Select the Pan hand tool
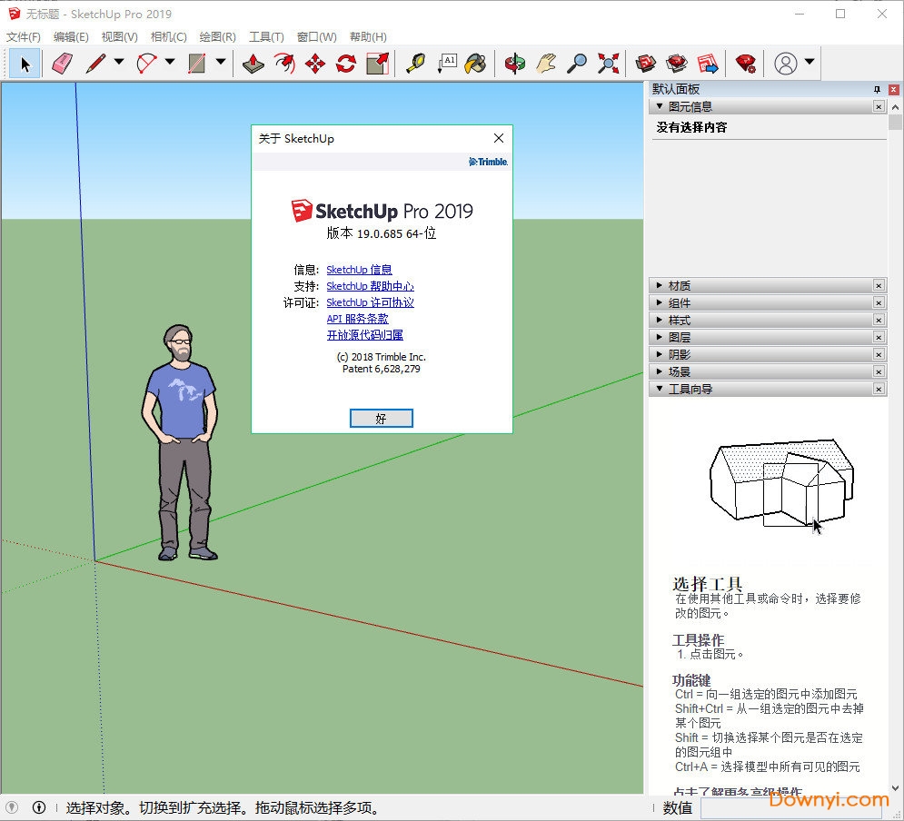The image size is (904, 821). 545,64
